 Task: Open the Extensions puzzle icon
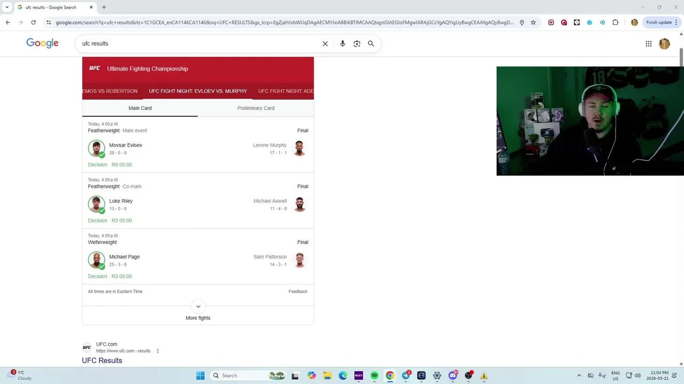pos(615,22)
